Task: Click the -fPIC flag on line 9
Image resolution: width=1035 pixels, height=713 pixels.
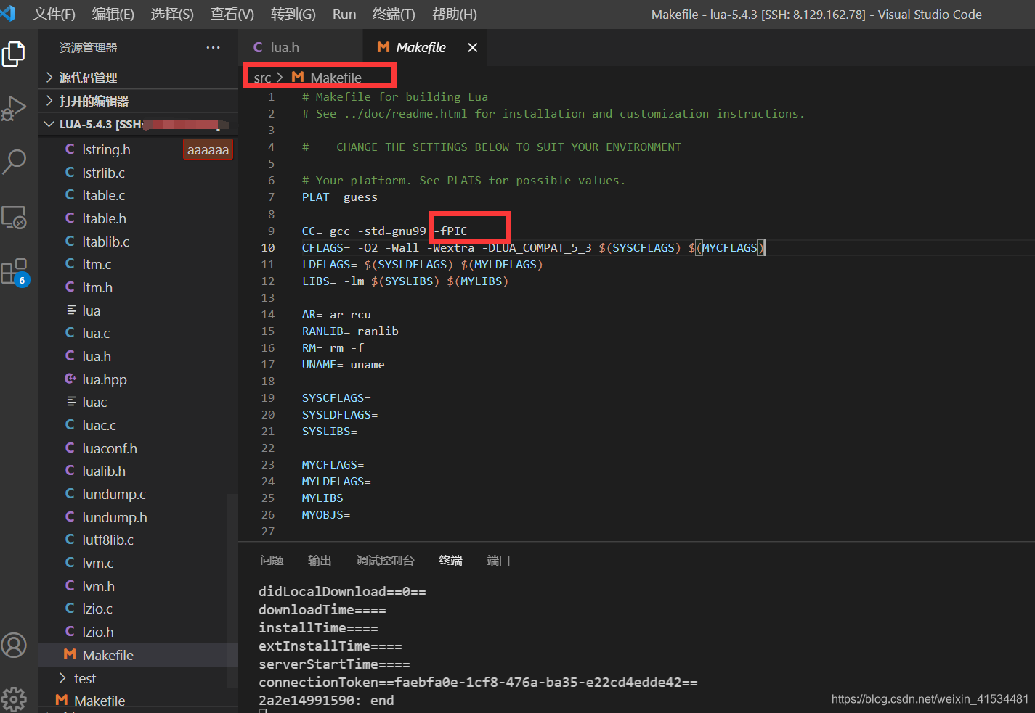Action: (451, 231)
